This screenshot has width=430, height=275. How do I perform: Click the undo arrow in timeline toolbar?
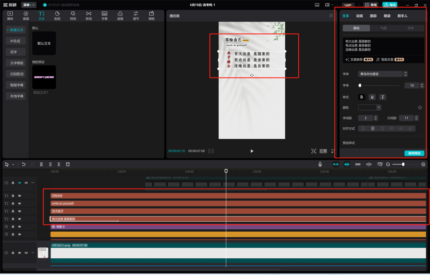pos(24,164)
